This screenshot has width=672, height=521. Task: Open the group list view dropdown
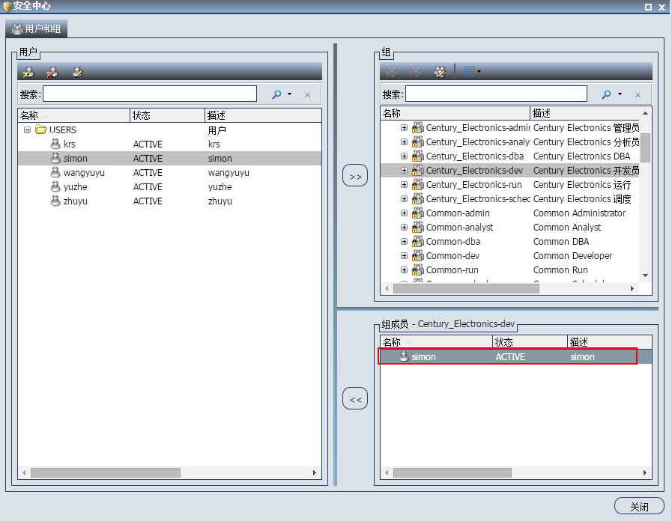tap(472, 72)
